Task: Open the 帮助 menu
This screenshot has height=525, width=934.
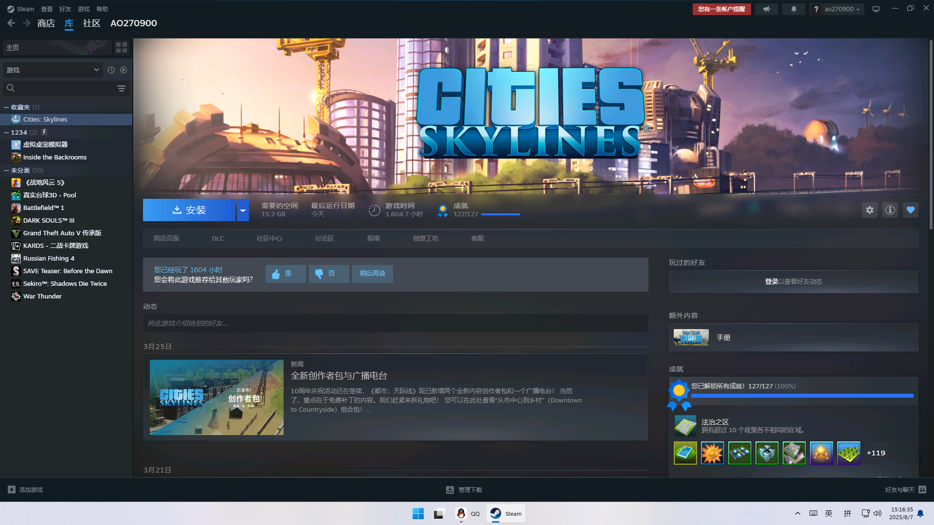Action: (x=102, y=9)
